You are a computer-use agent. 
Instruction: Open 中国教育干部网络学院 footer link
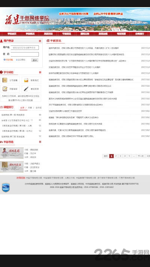click(x=86, y=178)
